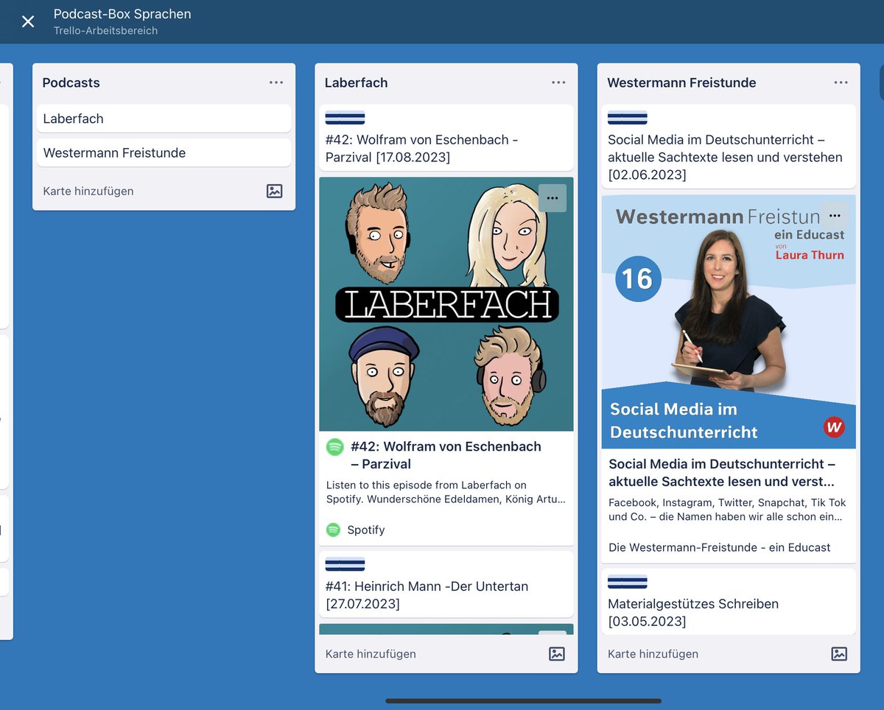The height and width of the screenshot is (710, 884).
Task: Click Laberfach list title
Action: click(x=356, y=82)
